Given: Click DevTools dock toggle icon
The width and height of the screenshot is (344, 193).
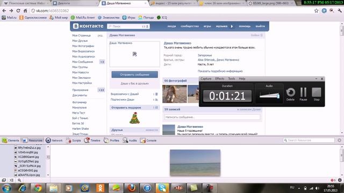Looking at the screenshot, I should tap(4, 180).
